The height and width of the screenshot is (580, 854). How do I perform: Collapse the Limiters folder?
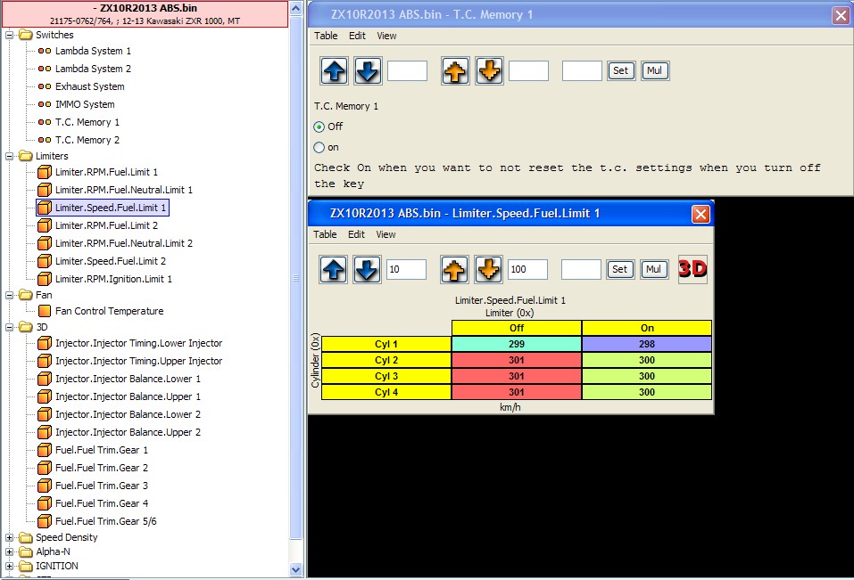coord(10,156)
